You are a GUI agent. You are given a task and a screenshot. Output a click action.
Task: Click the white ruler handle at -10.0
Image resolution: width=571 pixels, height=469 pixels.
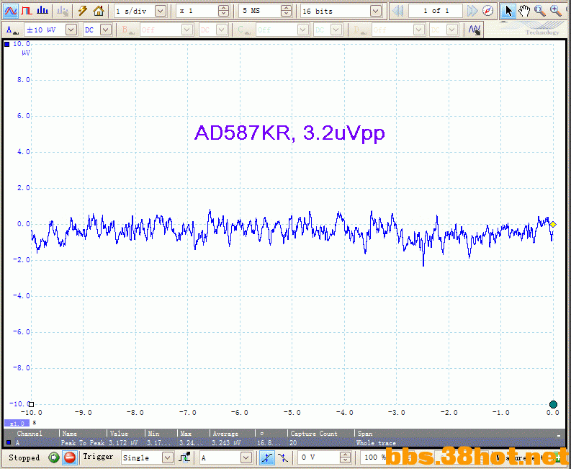point(31,404)
